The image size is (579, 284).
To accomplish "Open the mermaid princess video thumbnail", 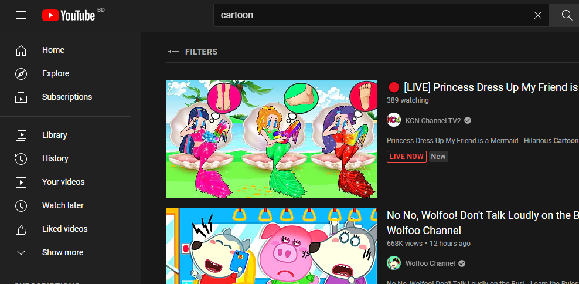I will pos(272,139).
